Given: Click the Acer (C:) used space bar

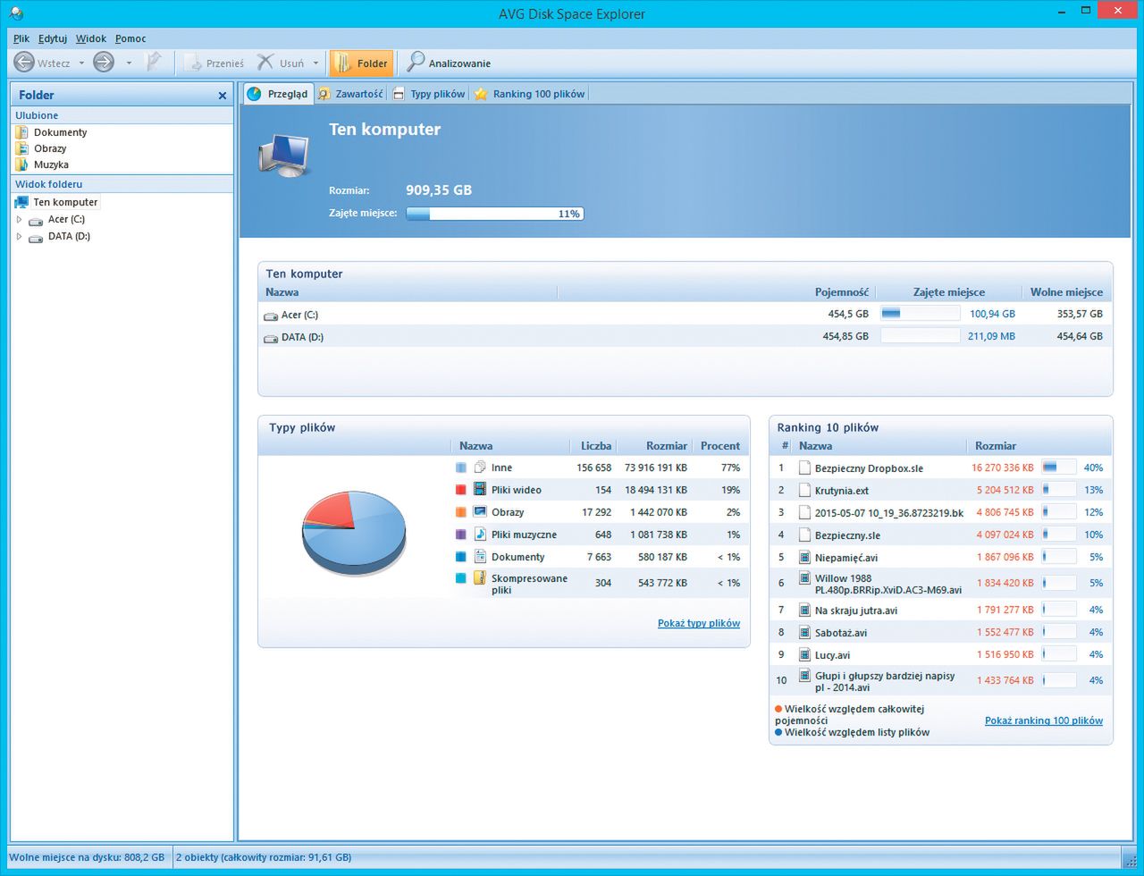Looking at the screenshot, I should tap(920, 314).
